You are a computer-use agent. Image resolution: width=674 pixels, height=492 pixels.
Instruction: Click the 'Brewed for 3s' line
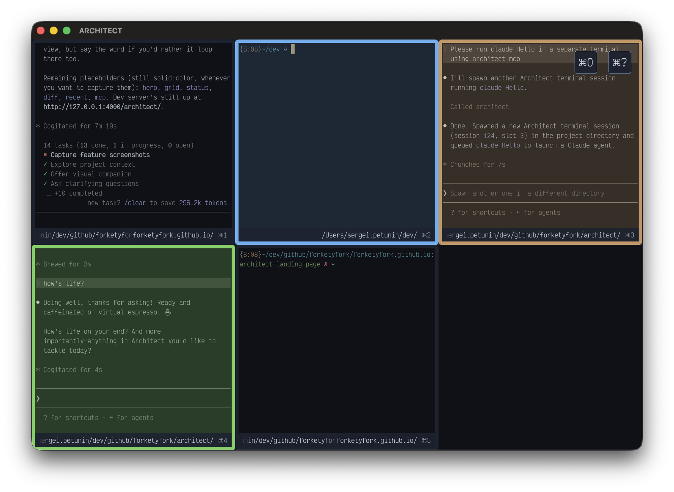64,264
